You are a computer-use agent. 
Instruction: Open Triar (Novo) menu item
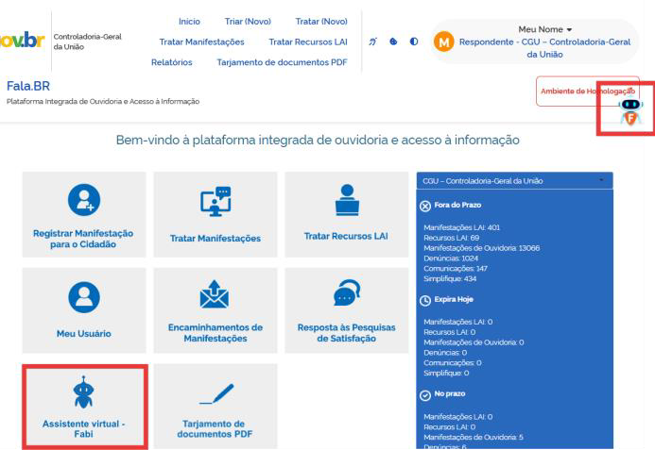[x=248, y=22]
